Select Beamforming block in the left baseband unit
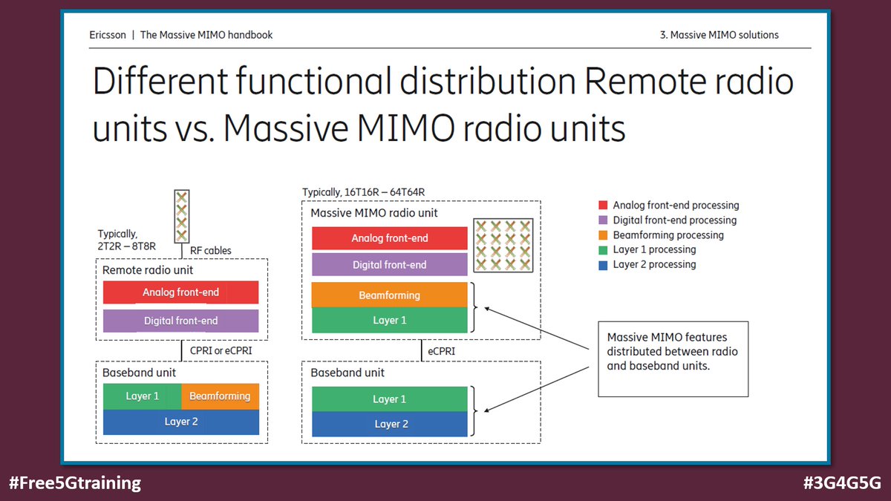The height and width of the screenshot is (501, 891). click(220, 396)
